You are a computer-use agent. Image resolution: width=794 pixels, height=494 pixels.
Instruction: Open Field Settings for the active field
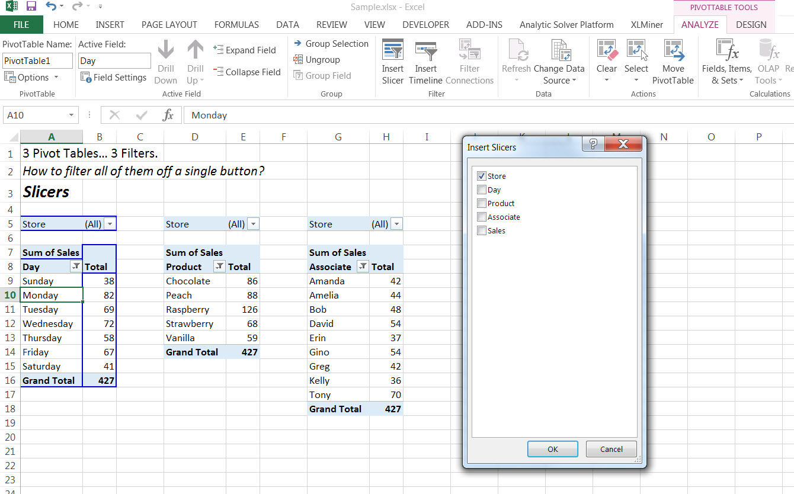click(x=113, y=78)
